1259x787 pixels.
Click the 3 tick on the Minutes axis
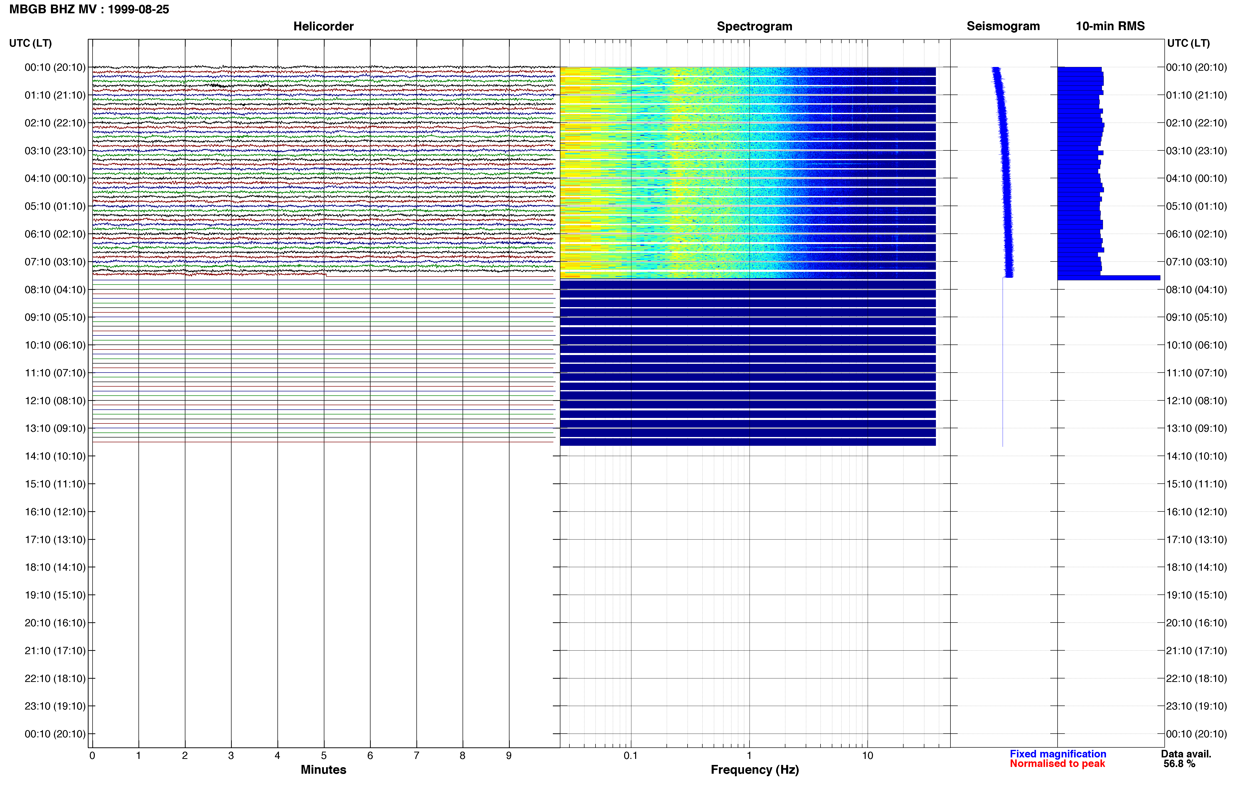click(231, 756)
